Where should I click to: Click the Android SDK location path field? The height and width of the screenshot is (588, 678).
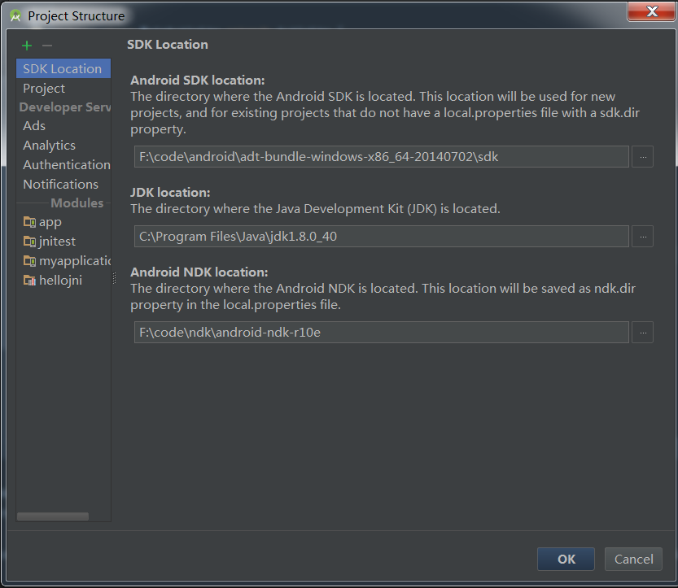[x=382, y=157]
